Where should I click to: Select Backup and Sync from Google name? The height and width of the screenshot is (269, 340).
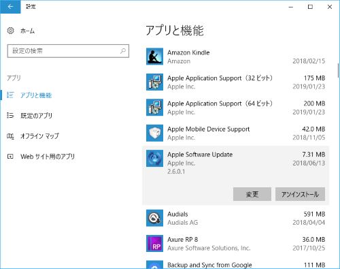[209, 265]
